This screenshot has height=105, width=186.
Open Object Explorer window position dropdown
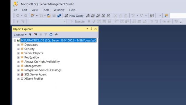pyautogui.click(x=87, y=29)
